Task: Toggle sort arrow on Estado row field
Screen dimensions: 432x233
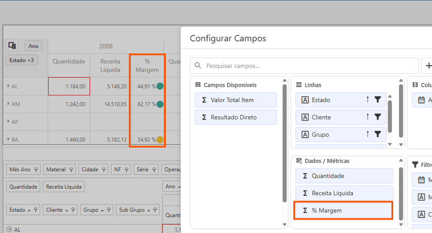Action: coord(368,100)
